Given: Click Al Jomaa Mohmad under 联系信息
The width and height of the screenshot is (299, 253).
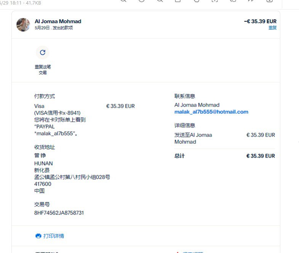Looking at the screenshot, I should click(197, 105).
